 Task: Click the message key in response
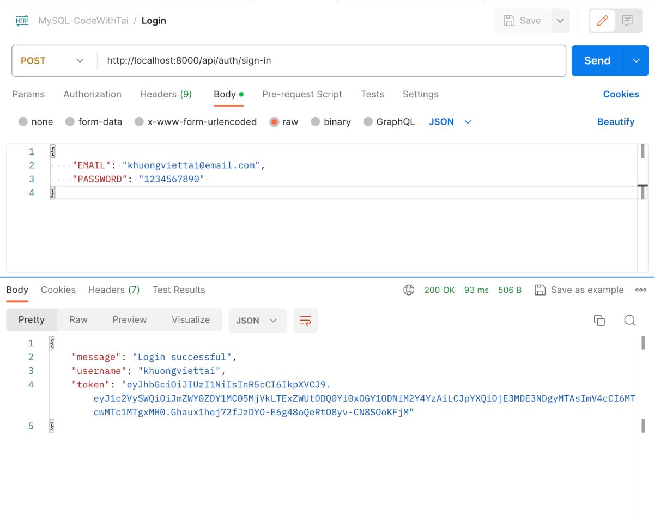[96, 357]
